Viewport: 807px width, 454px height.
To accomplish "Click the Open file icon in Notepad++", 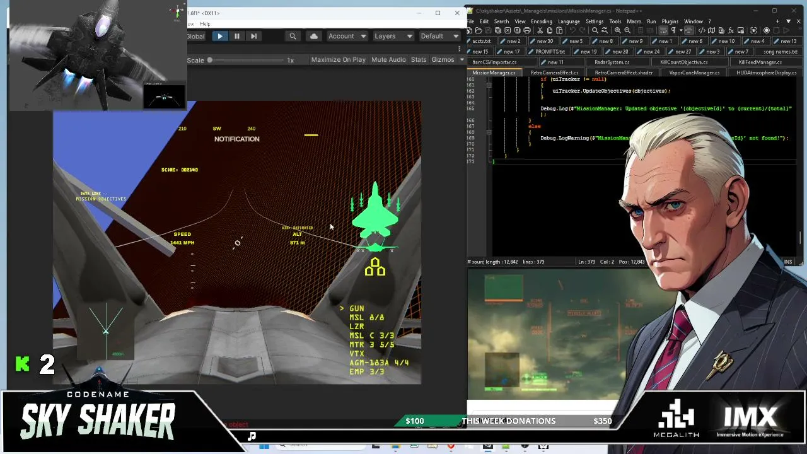I will coord(479,30).
